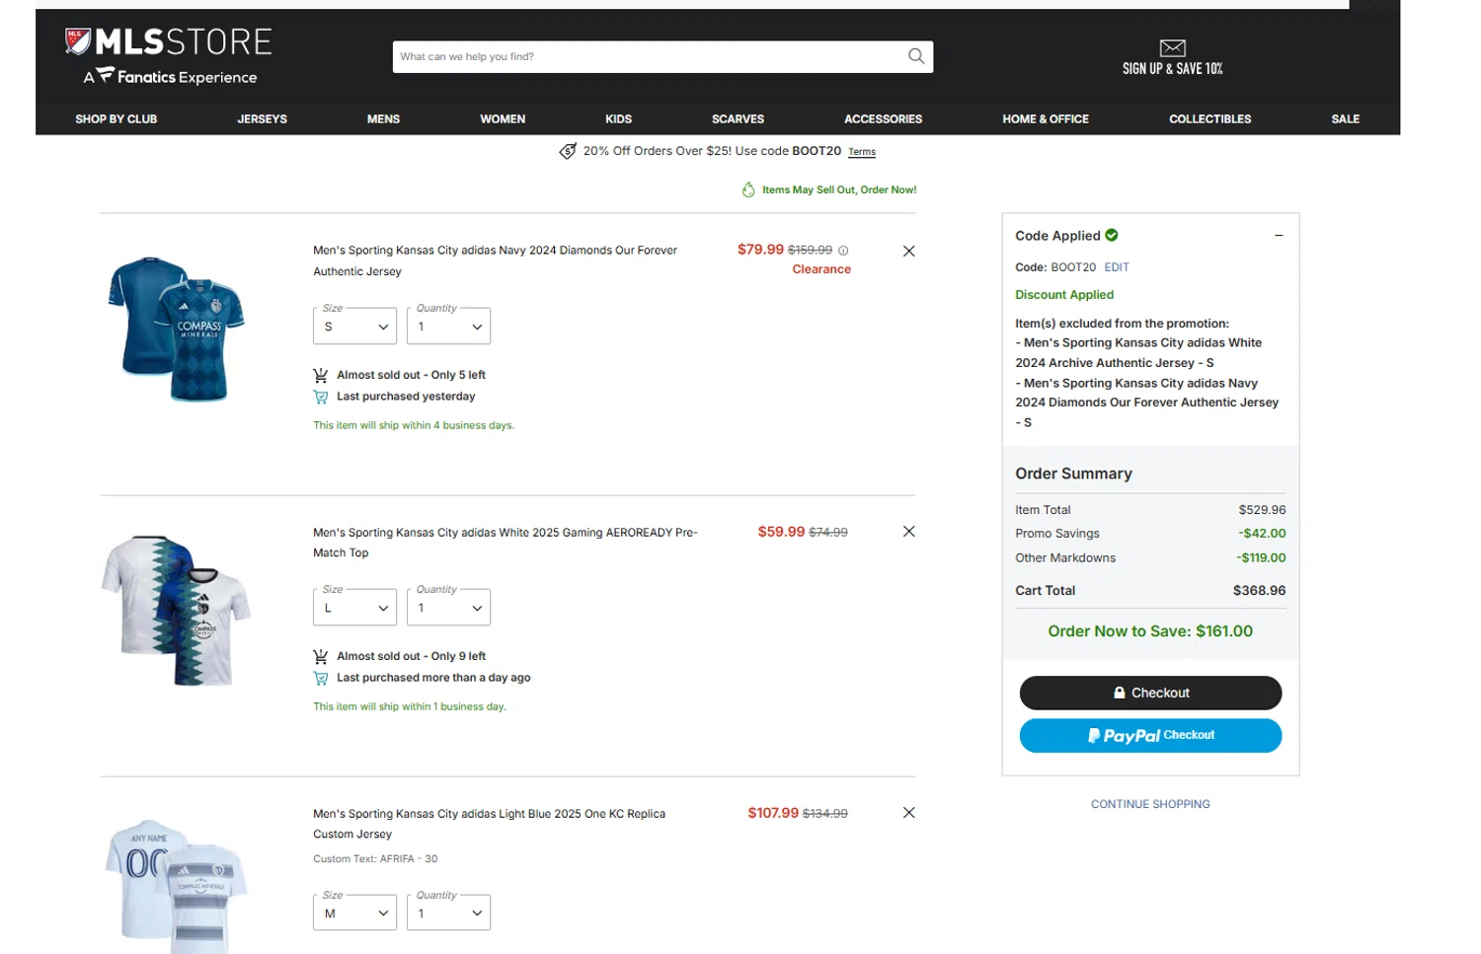1481x954 pixels.
Task: Collapse the Code Applied panel
Action: pos(1279,236)
